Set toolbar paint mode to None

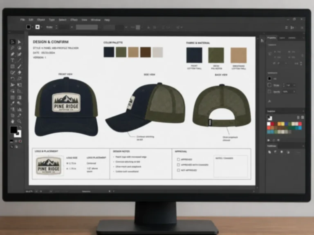(x=20, y=141)
